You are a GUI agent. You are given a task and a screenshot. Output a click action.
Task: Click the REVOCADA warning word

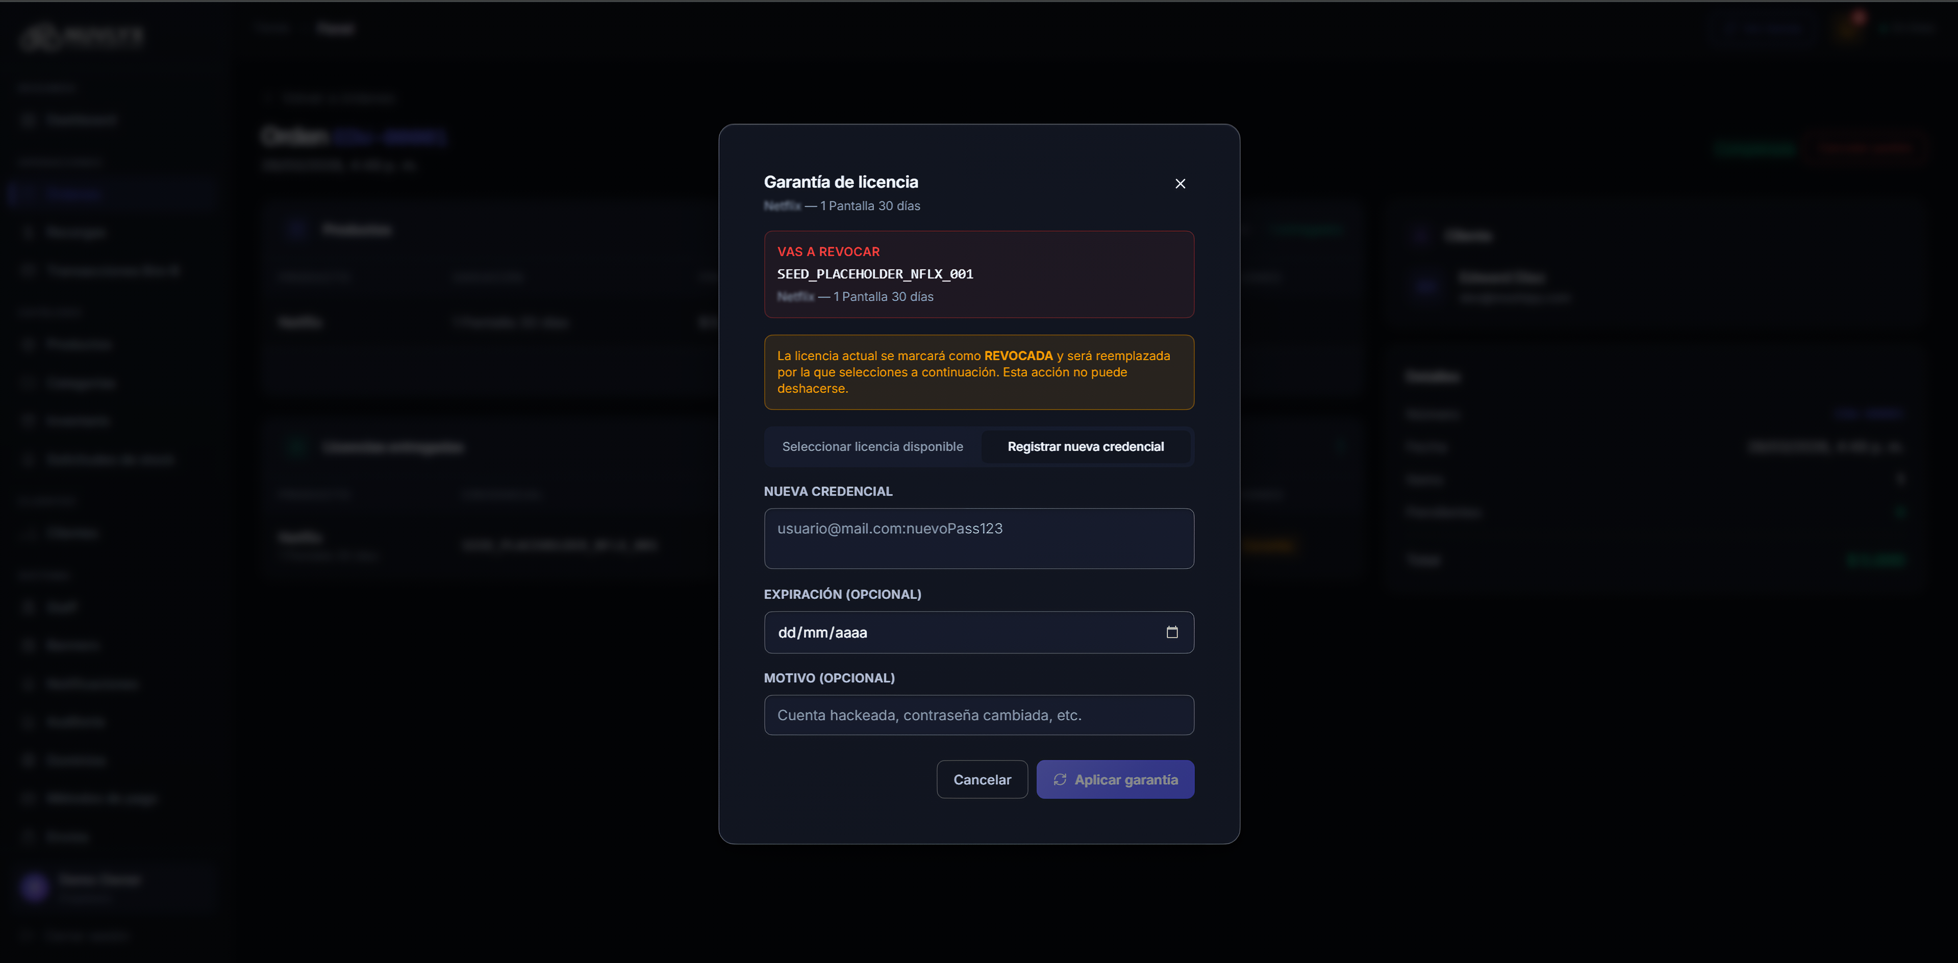1018,356
